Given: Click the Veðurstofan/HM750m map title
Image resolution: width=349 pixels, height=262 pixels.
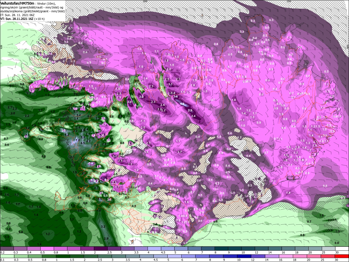Looking at the screenshot, I should [17, 3].
